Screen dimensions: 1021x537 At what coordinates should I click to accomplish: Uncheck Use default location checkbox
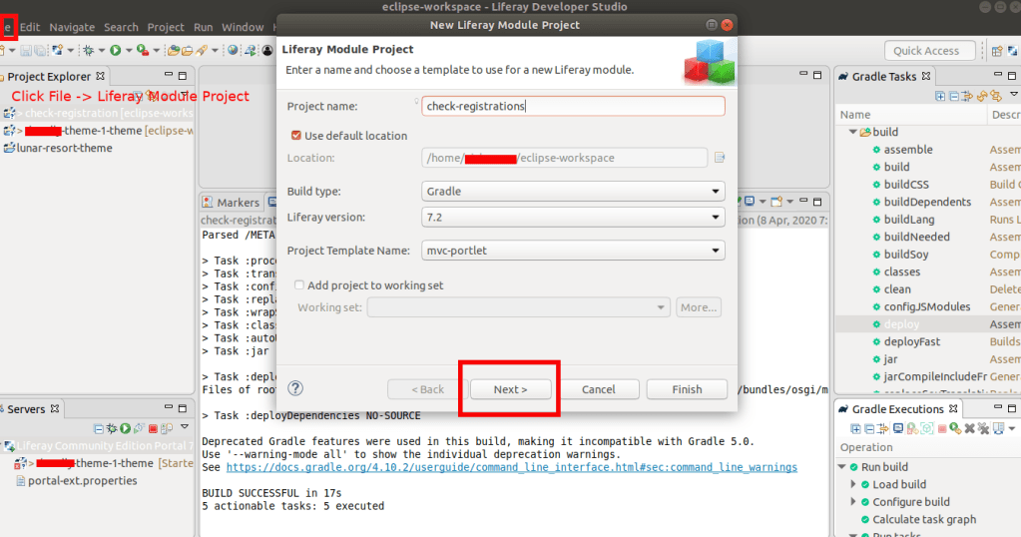coord(296,136)
